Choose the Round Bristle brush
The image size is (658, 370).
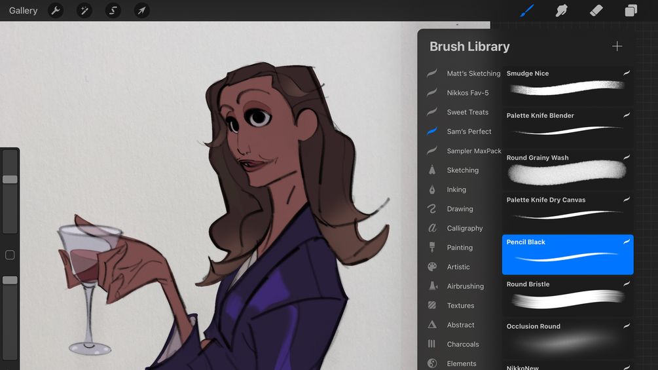pos(568,297)
